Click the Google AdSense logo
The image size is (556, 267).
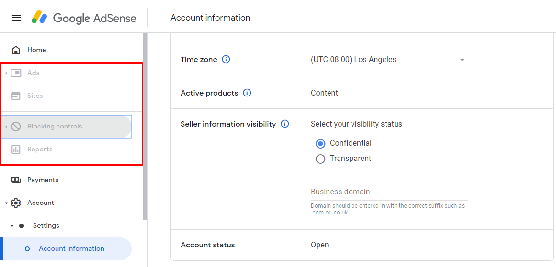84,18
